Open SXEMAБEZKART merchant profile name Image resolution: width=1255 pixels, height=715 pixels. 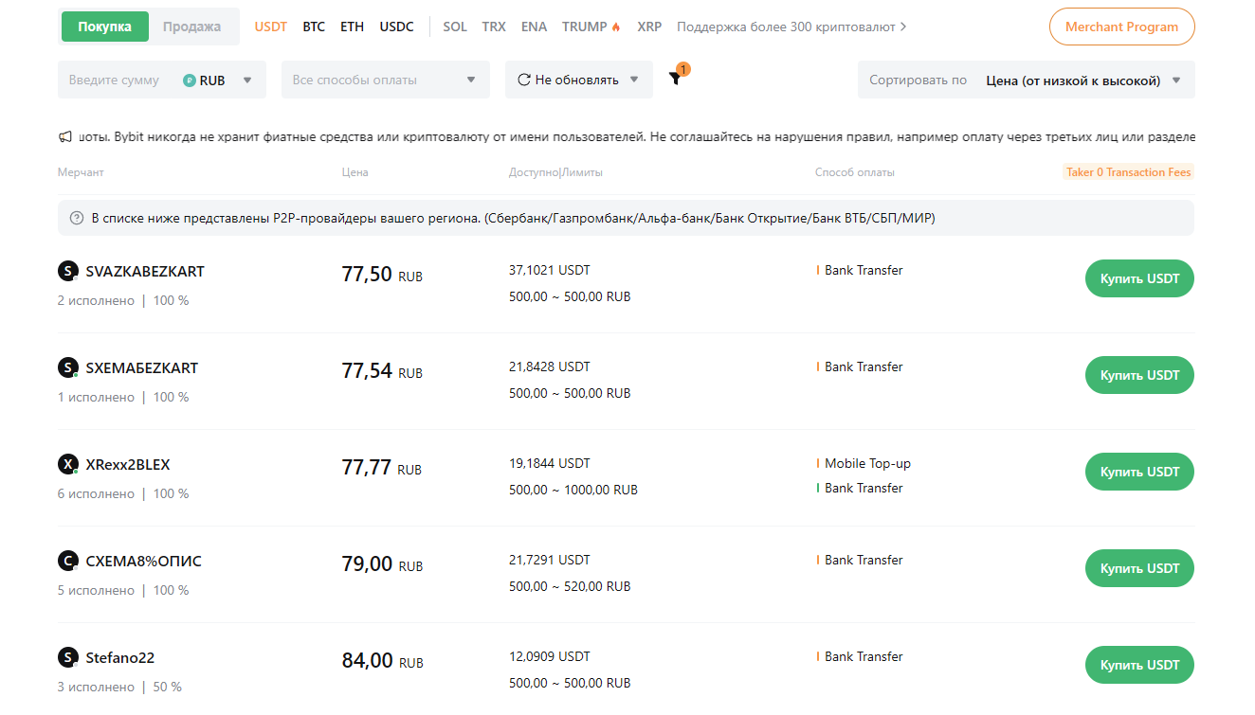point(142,368)
